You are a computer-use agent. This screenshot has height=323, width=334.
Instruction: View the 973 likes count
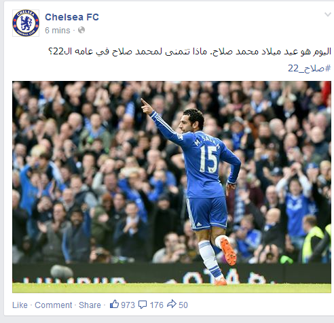pos(128,305)
